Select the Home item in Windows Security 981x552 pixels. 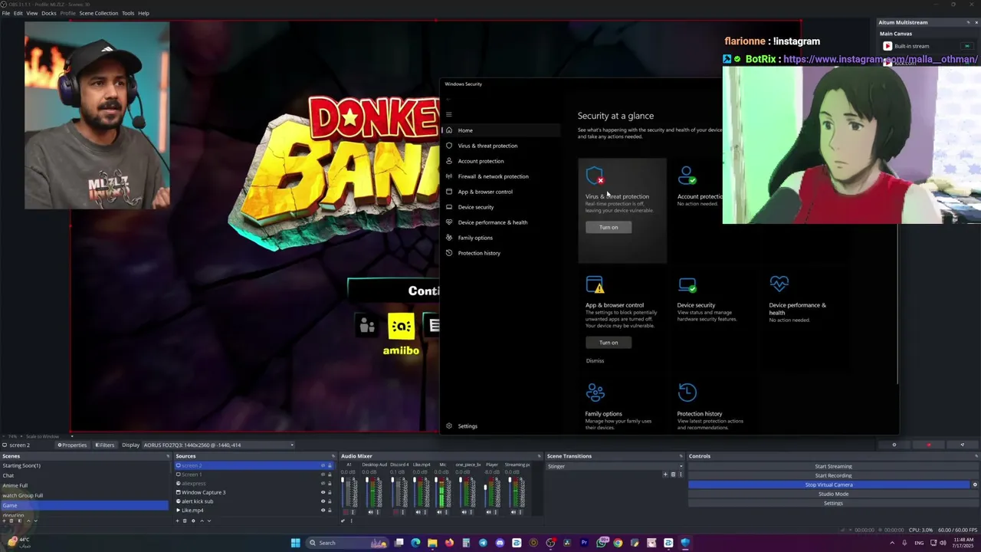501,130
